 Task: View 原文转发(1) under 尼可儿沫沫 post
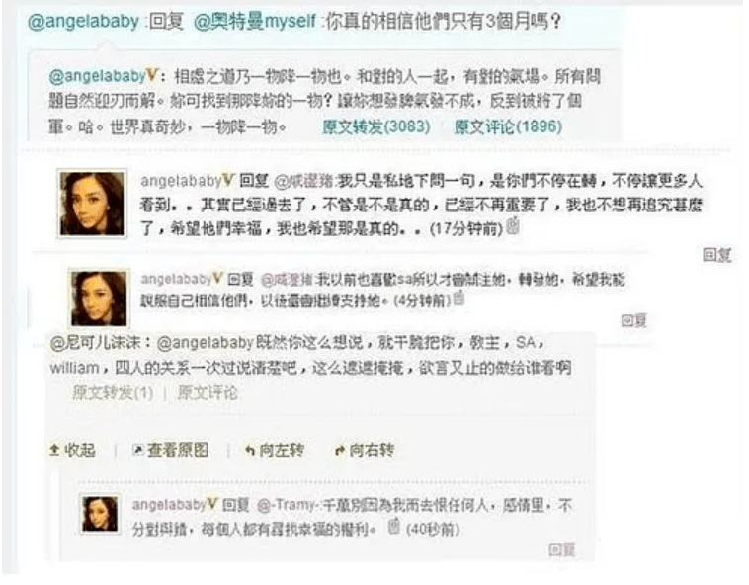tap(113, 393)
